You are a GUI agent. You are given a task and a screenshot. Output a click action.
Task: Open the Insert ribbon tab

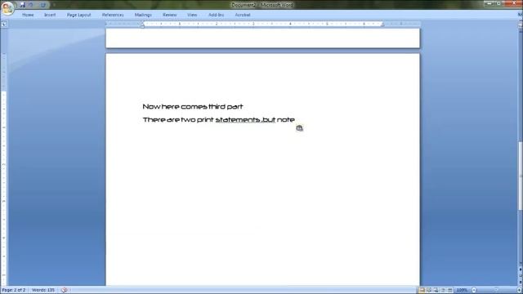(x=50, y=15)
